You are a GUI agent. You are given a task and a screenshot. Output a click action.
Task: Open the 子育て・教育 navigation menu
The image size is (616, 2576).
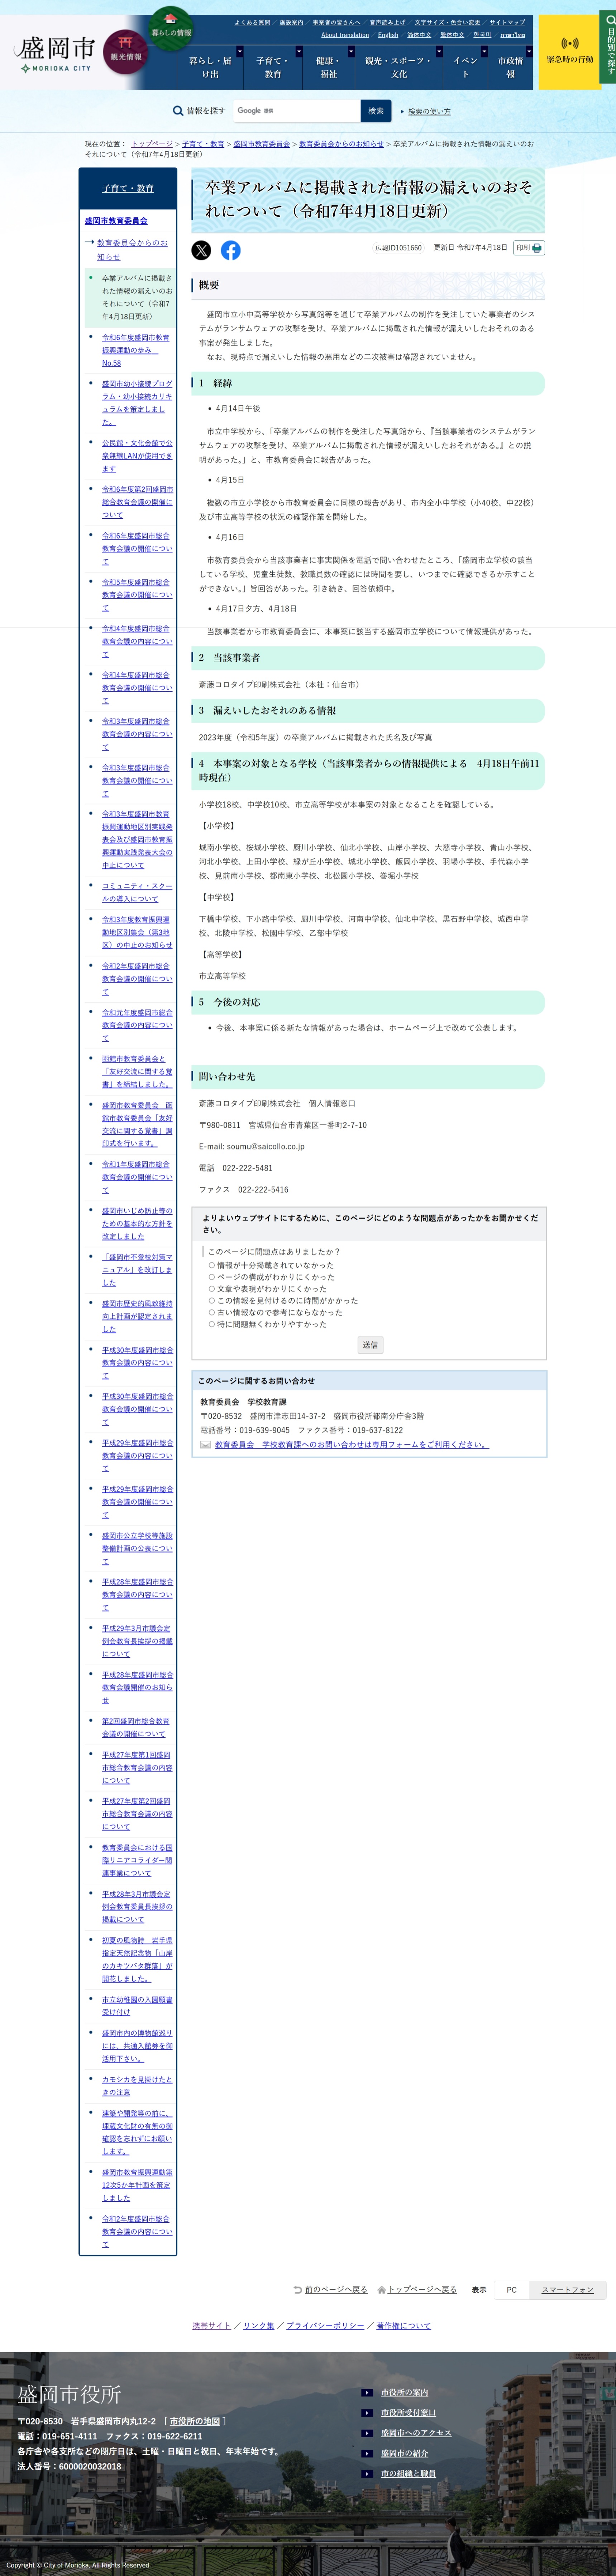(273, 67)
